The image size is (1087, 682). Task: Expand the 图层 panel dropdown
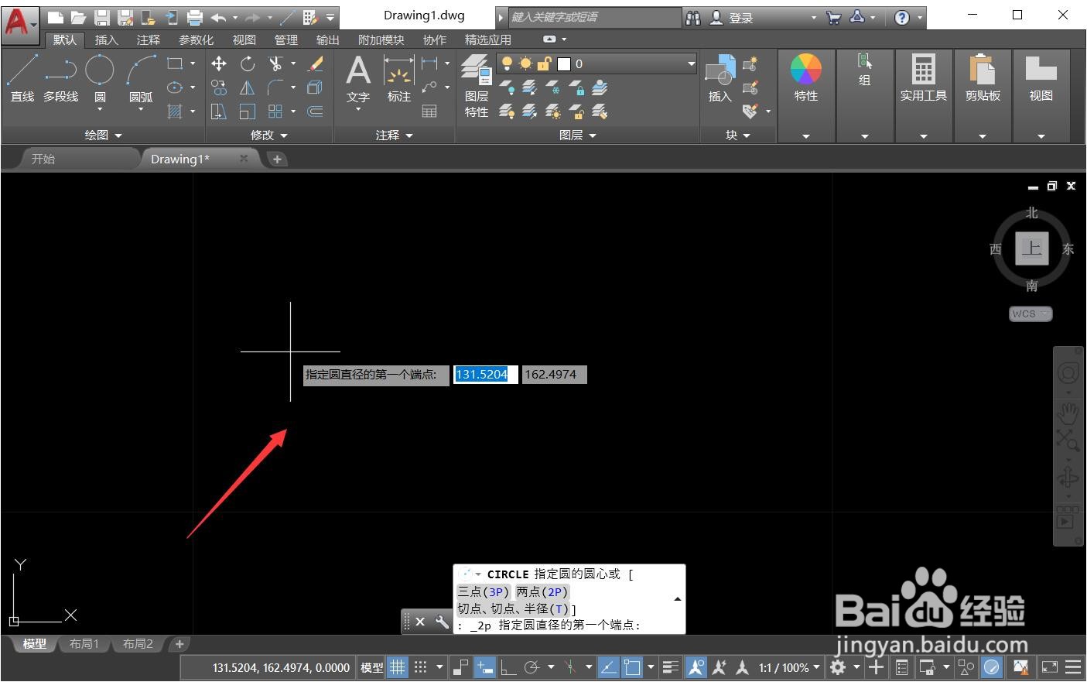578,135
